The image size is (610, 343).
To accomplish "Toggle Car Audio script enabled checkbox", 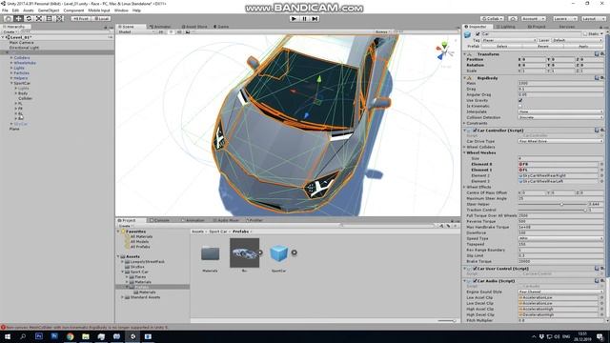I will pyautogui.click(x=475, y=281).
